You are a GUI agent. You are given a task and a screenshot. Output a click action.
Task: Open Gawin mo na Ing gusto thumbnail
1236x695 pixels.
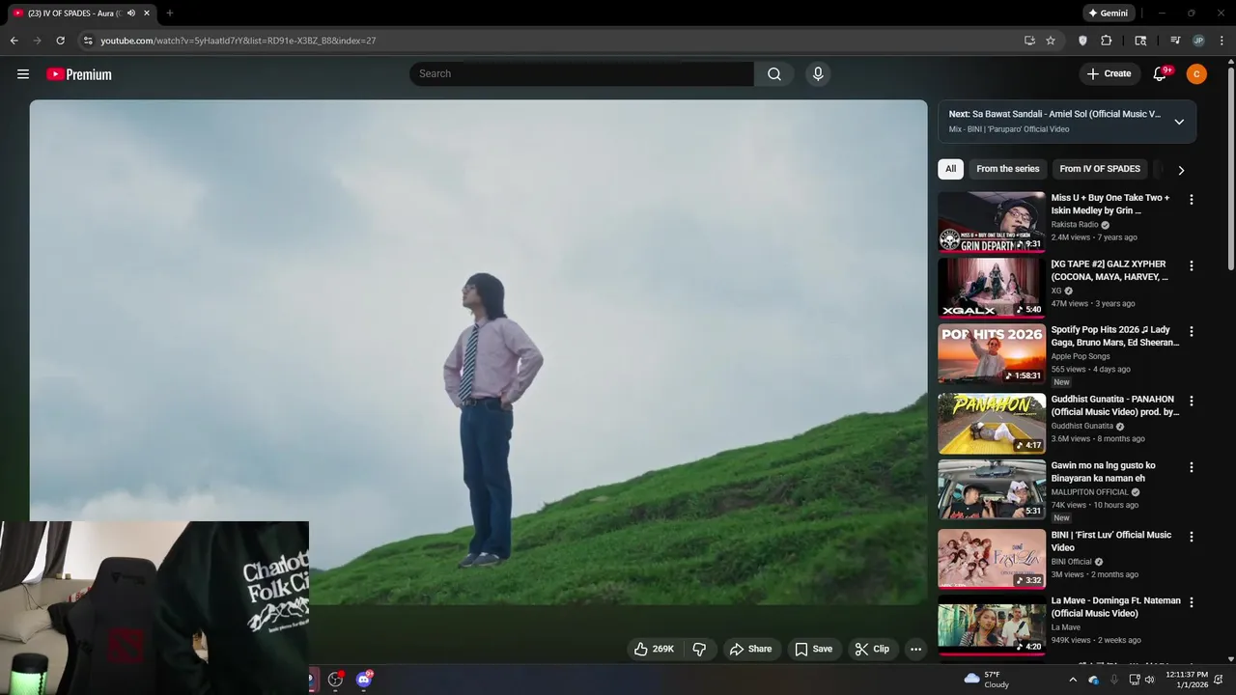992,489
